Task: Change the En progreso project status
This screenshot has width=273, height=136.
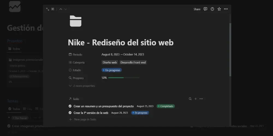Action: (112, 70)
